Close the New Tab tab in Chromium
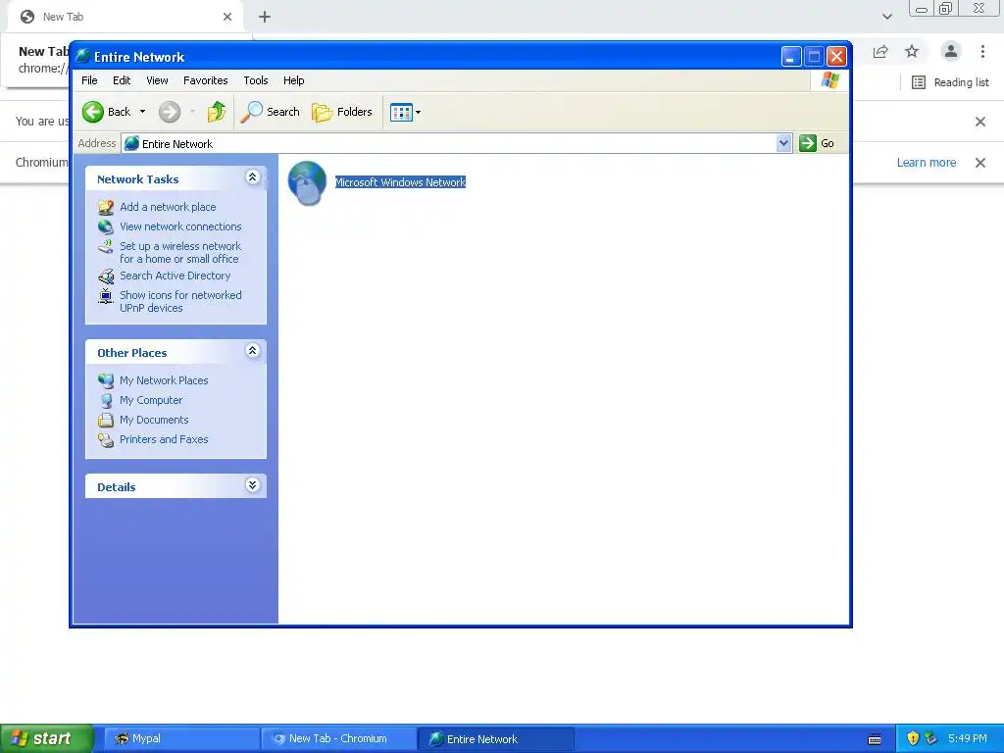1004x753 pixels. tap(227, 17)
